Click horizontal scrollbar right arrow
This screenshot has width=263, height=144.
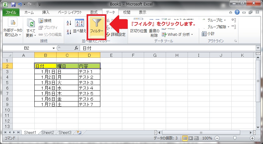251,132
